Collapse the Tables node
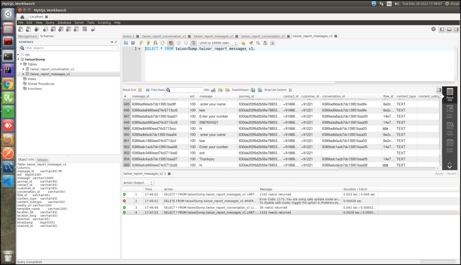 coord(21,64)
